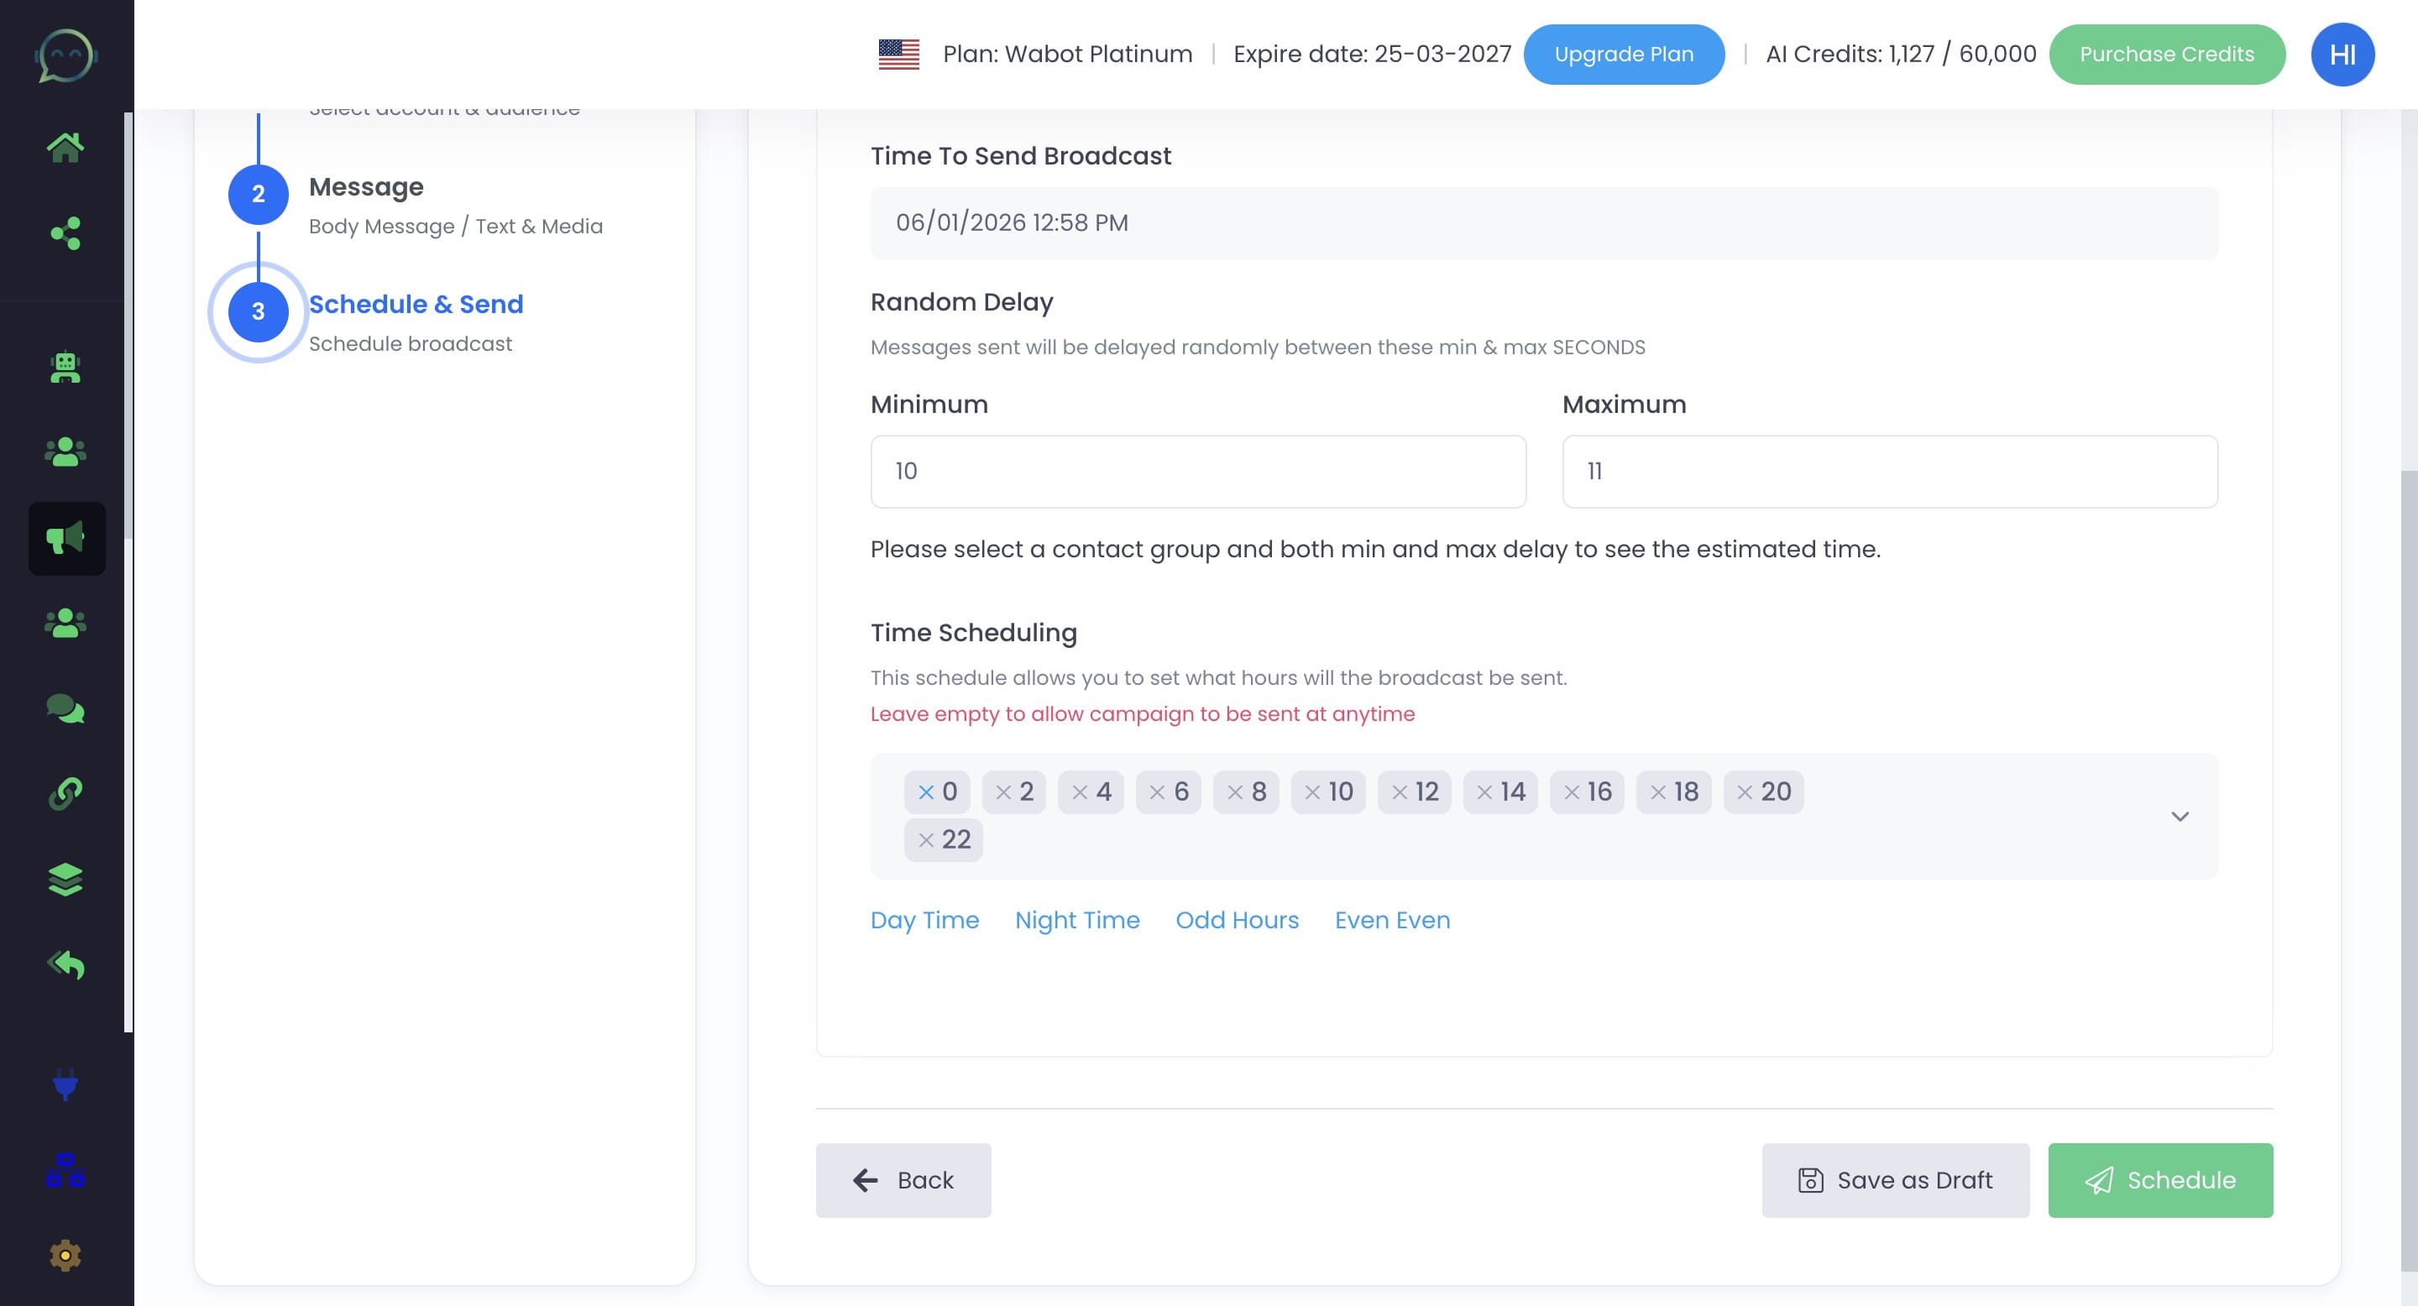
Task: Remove hour 0 tag from schedule
Action: [x=925, y=791]
